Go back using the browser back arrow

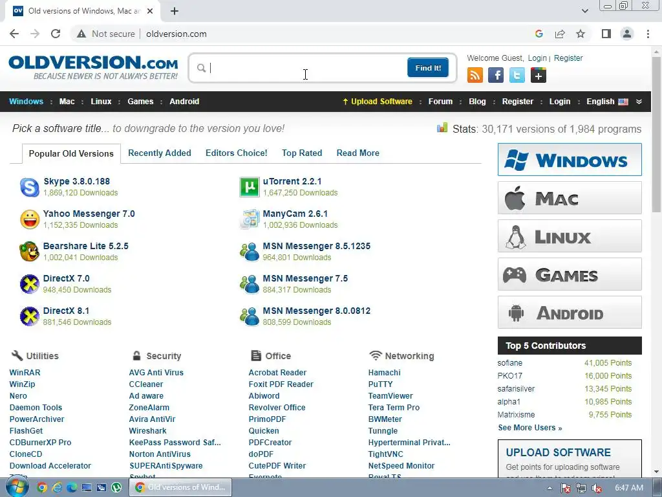(x=14, y=34)
